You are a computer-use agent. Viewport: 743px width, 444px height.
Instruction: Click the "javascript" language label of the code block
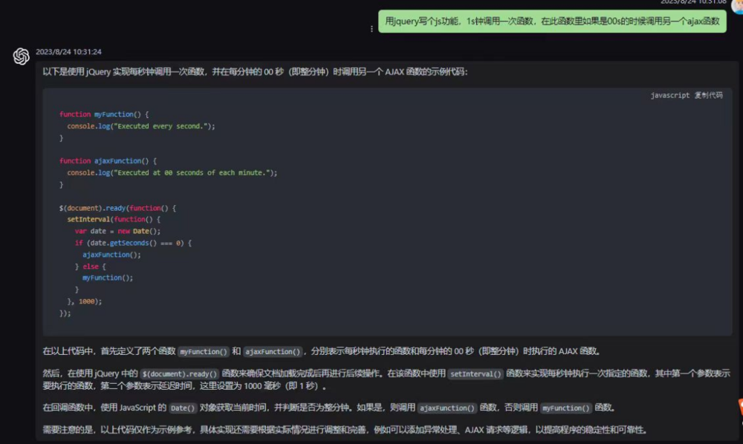[x=670, y=95]
